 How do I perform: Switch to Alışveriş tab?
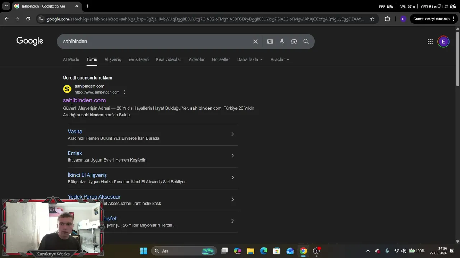[x=113, y=59]
